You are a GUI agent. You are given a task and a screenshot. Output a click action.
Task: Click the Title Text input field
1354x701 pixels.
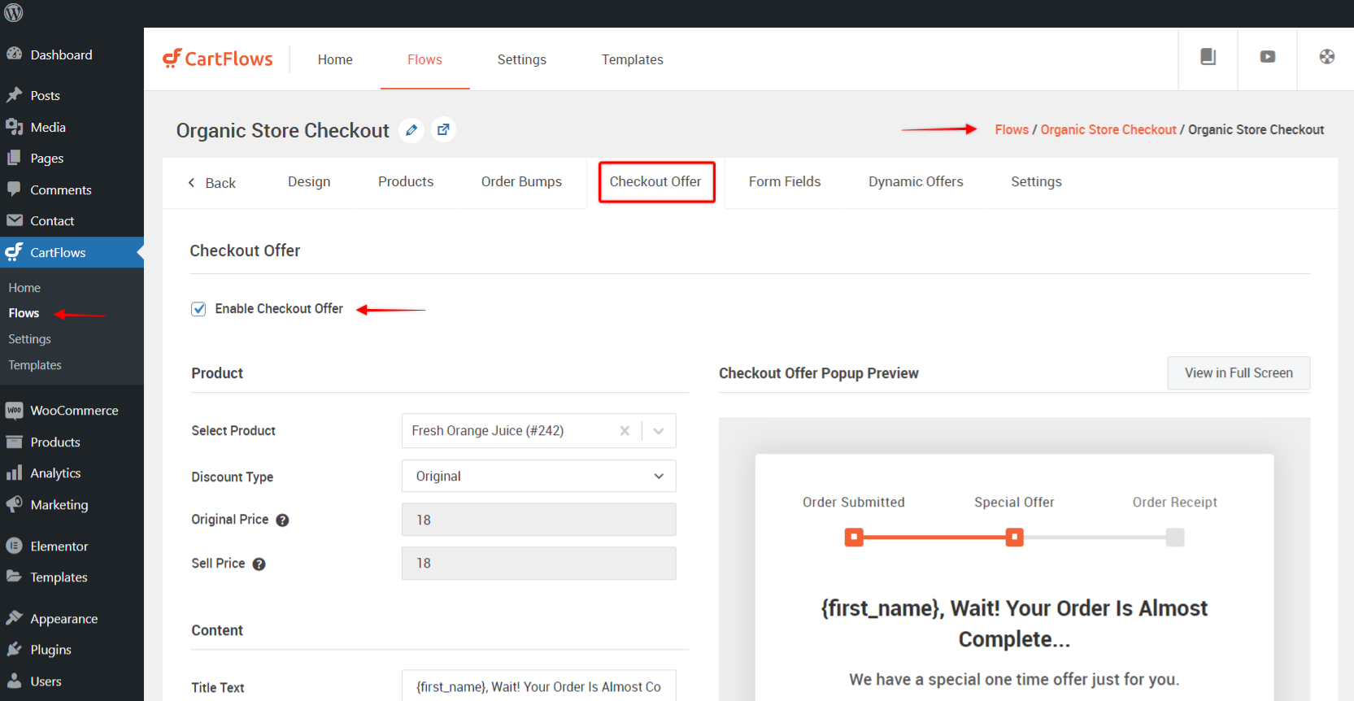tap(538, 687)
